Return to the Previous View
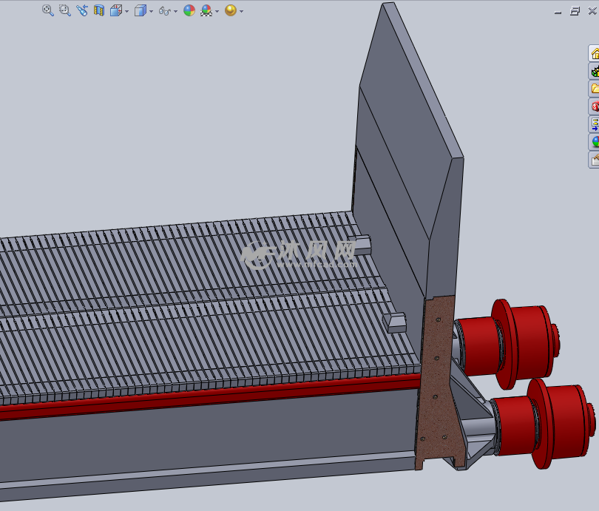The image size is (599, 511). (x=82, y=10)
